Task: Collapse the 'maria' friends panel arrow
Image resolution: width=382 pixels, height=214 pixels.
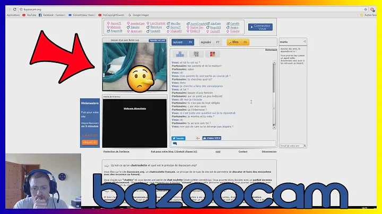Action: coord(305,42)
